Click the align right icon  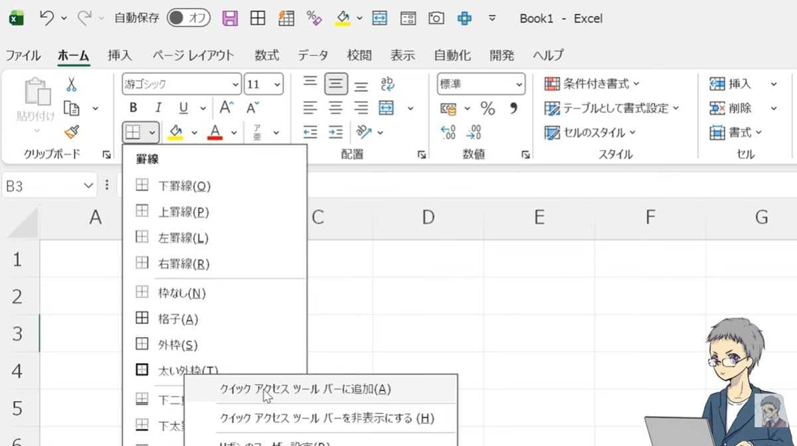point(361,108)
